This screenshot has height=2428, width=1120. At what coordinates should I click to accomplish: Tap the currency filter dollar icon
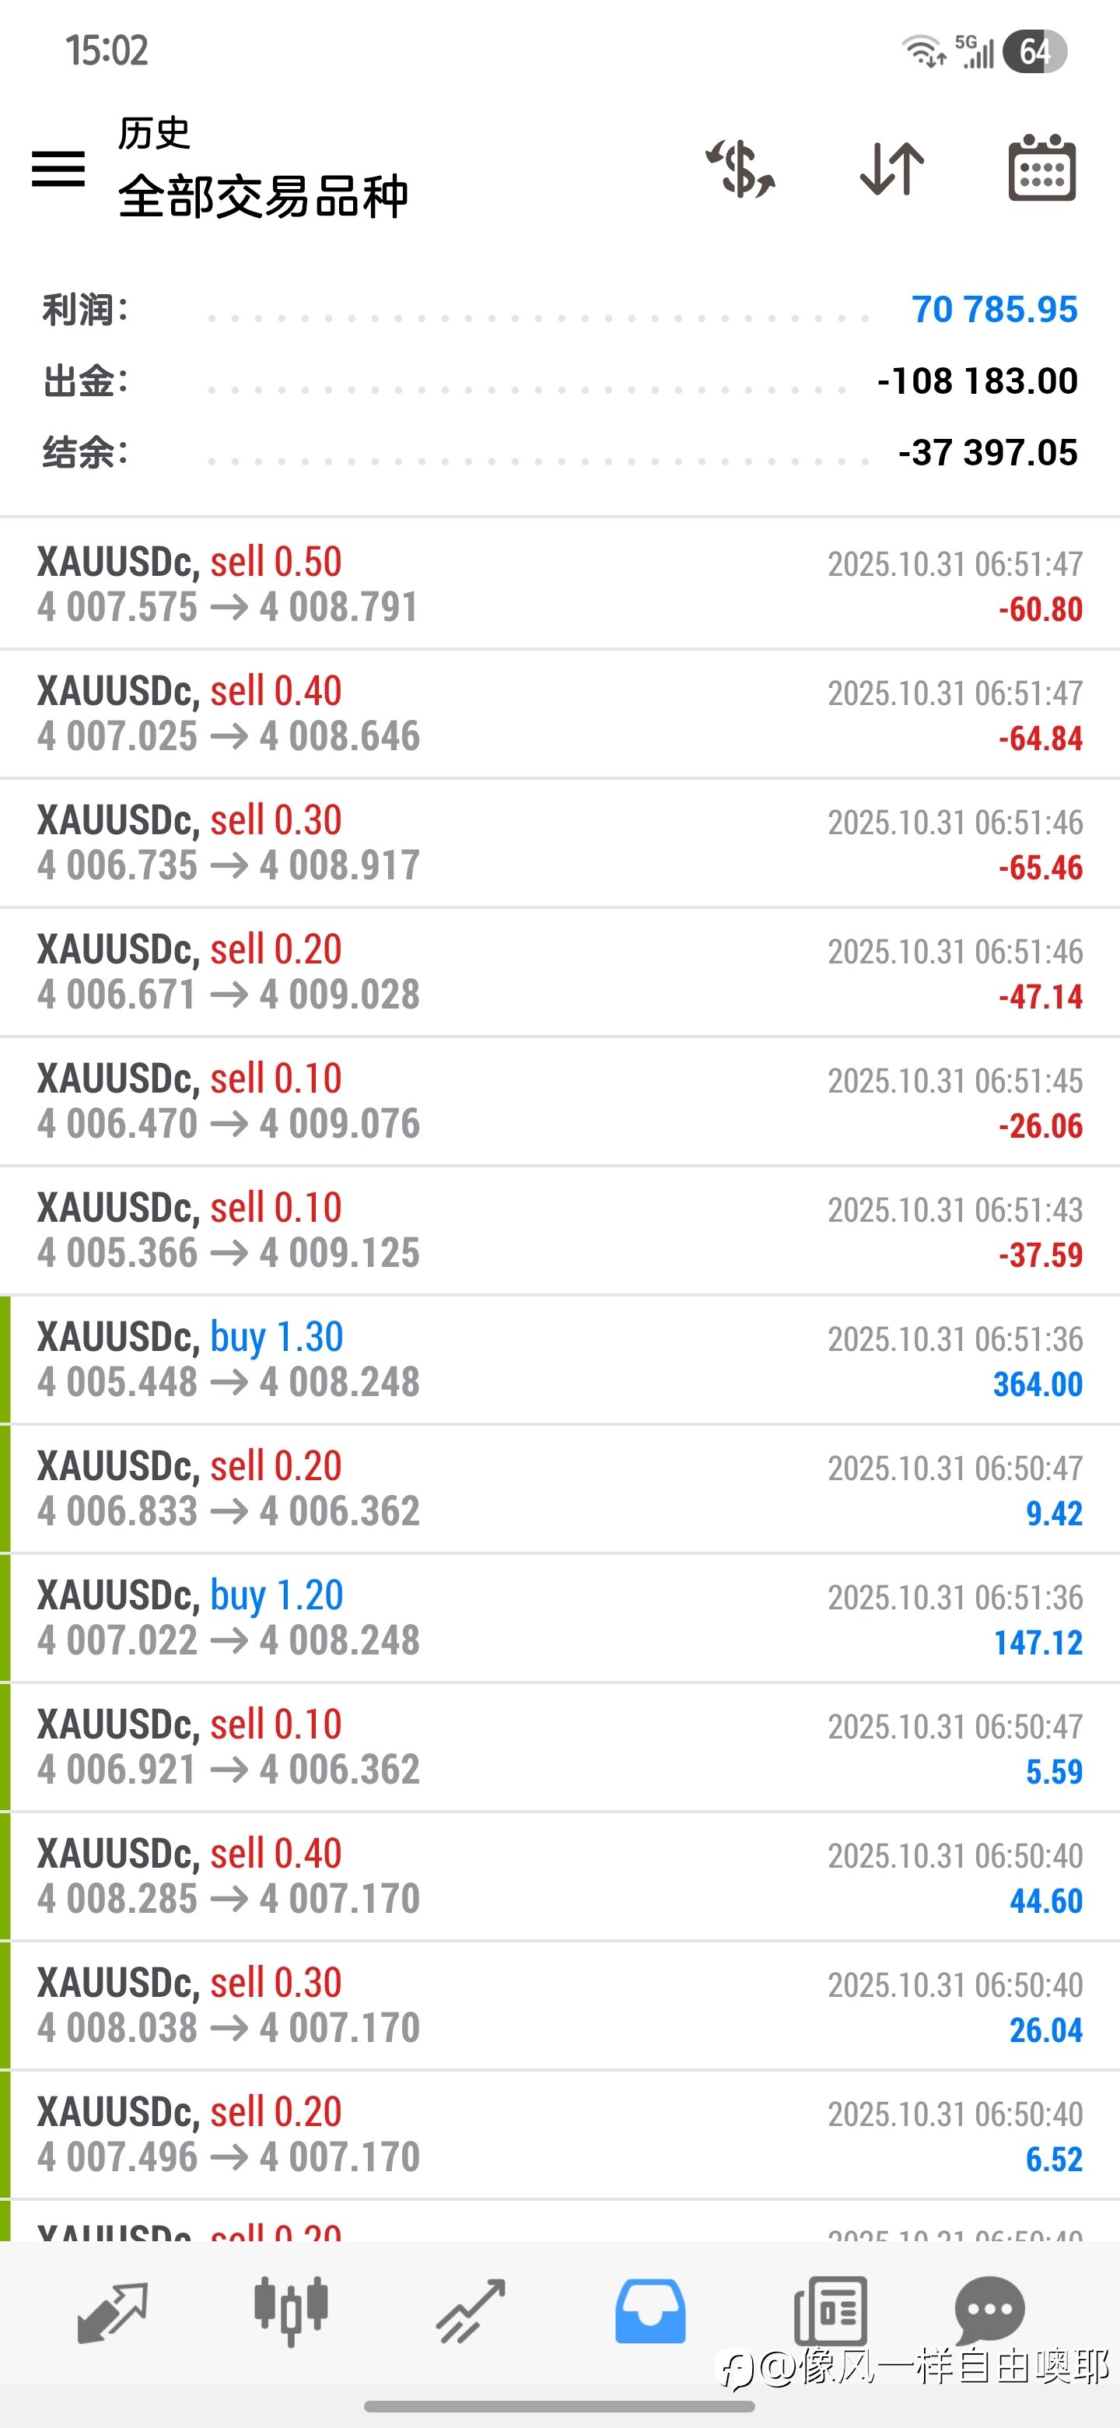pyautogui.click(x=740, y=169)
